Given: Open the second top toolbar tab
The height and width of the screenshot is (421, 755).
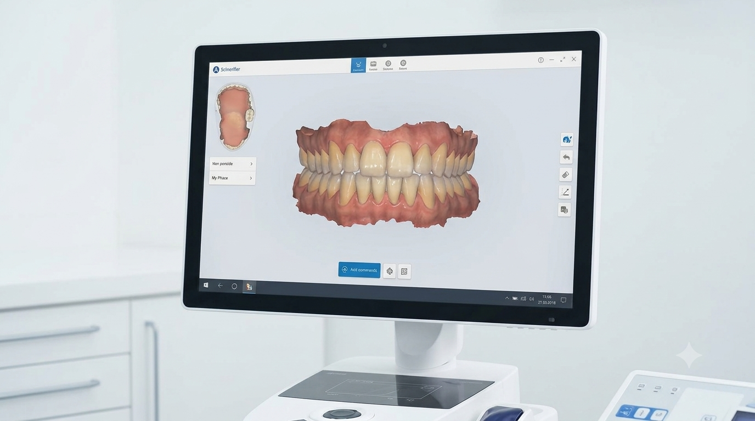Looking at the screenshot, I should click(373, 65).
